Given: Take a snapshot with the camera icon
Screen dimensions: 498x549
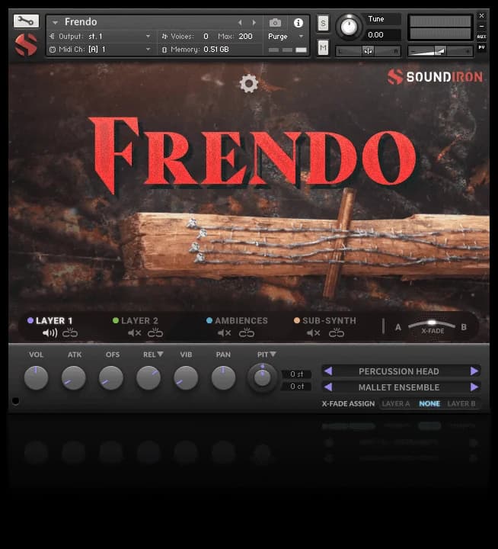Looking at the screenshot, I should pos(275,23).
